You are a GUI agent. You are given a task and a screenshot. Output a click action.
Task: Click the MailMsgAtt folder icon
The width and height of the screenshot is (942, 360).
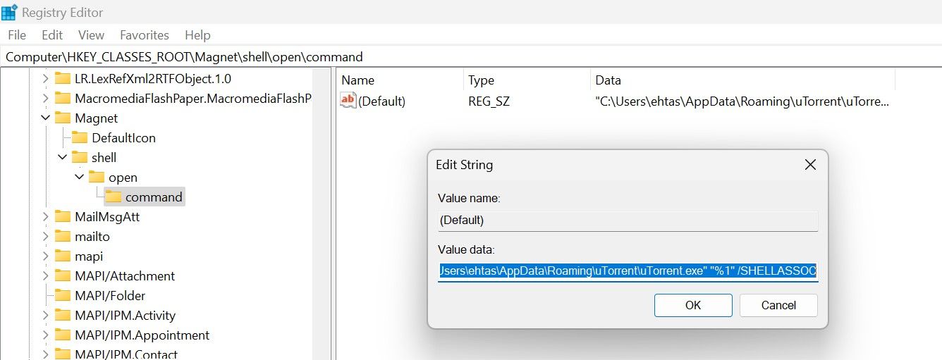(x=63, y=216)
